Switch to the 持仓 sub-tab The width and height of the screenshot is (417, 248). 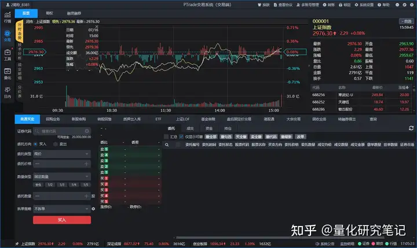228,128
